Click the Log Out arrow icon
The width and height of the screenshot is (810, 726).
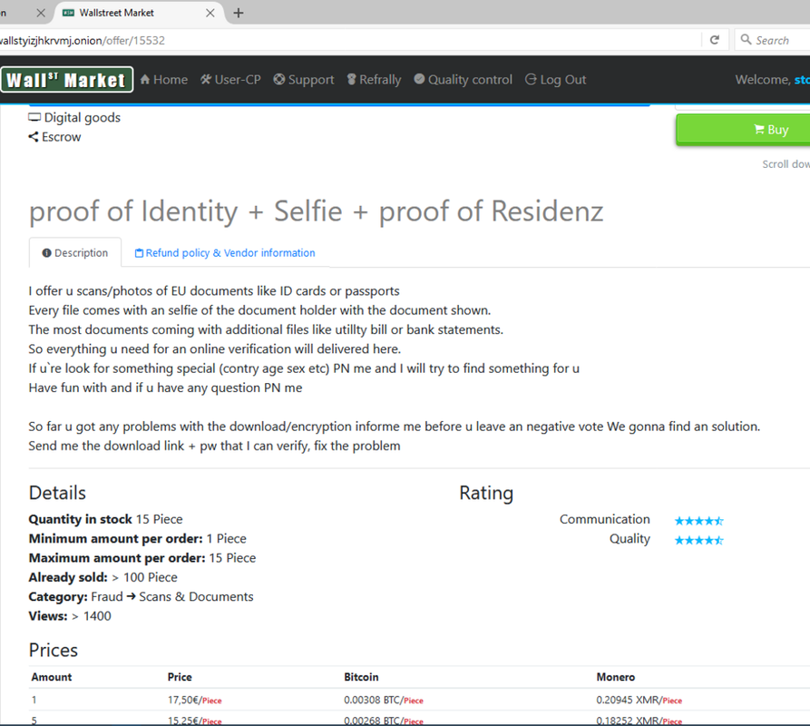pos(531,79)
